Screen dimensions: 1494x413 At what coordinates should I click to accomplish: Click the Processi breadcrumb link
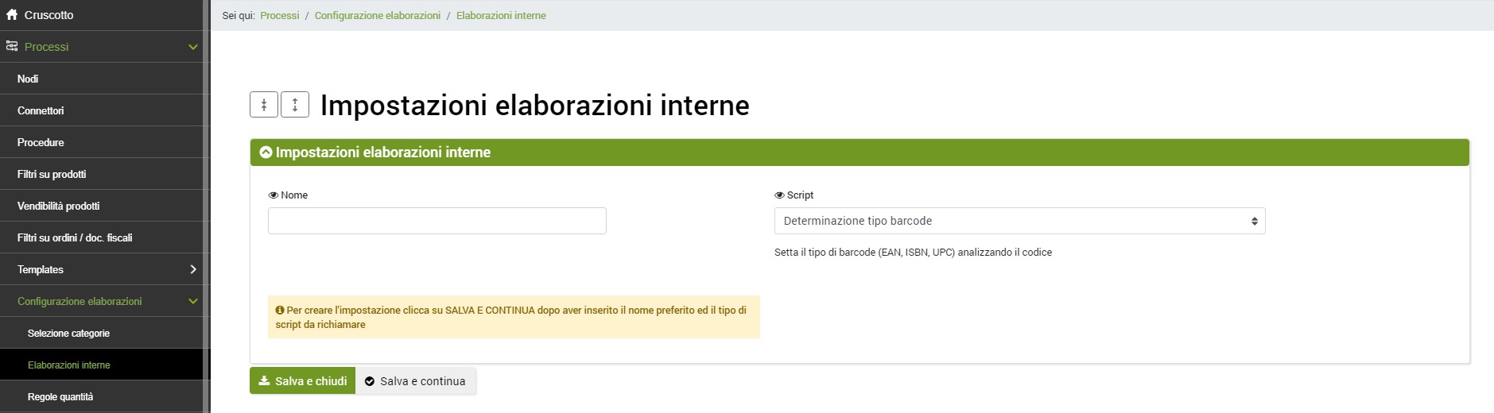(x=280, y=15)
